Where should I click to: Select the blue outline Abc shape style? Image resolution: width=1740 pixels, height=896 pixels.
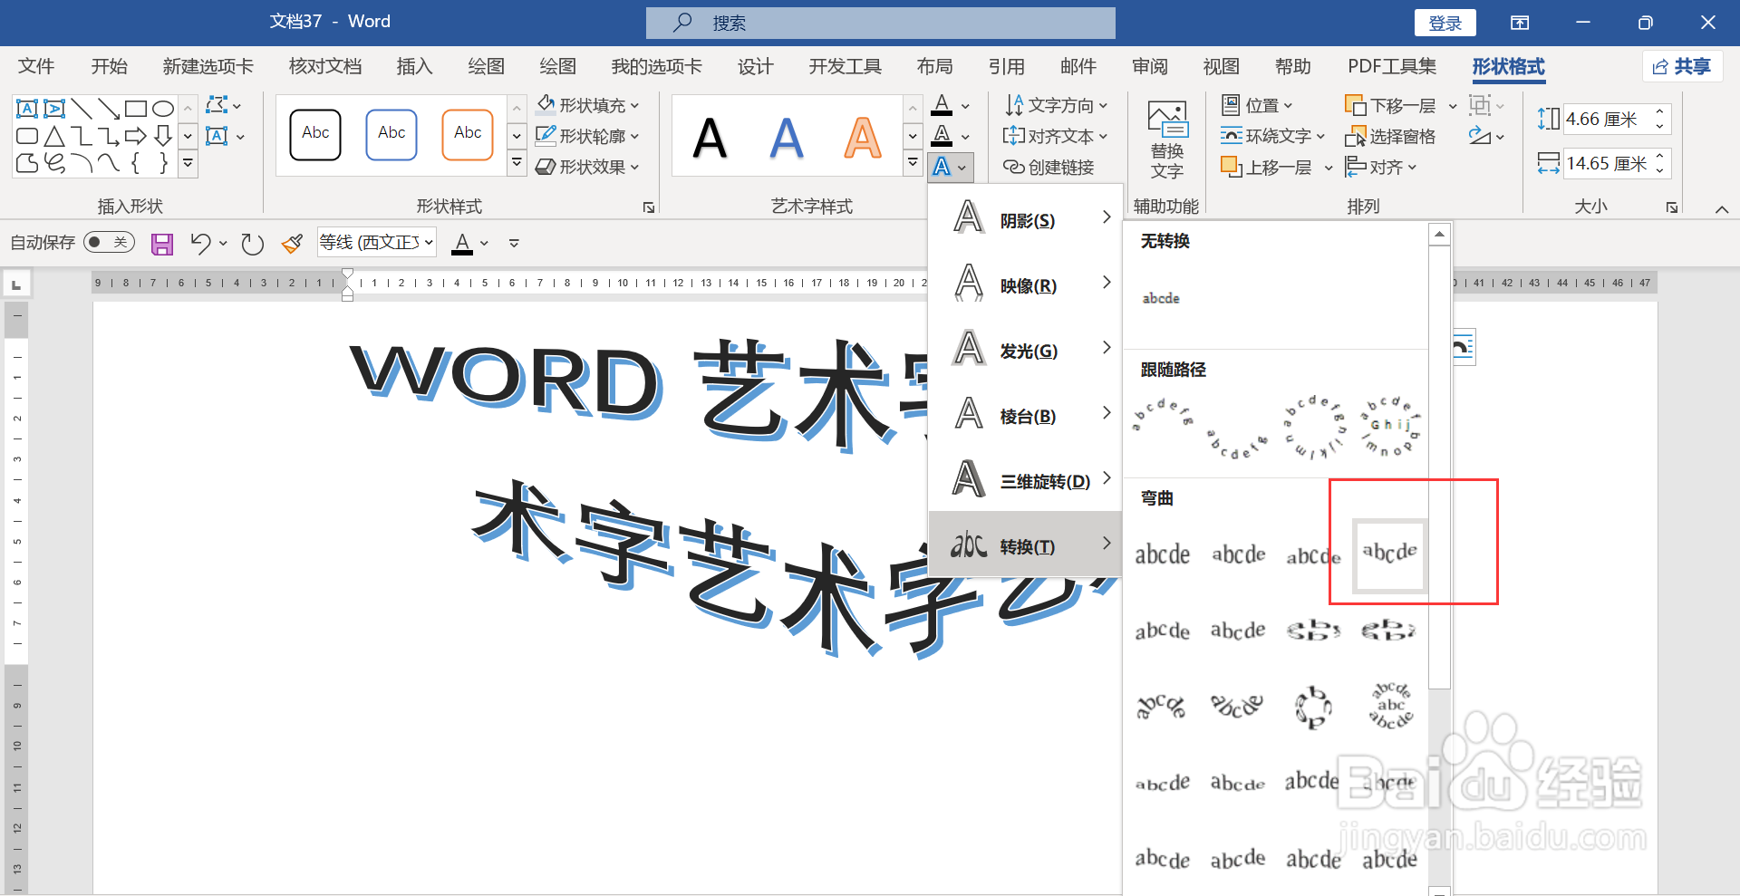[x=391, y=135]
